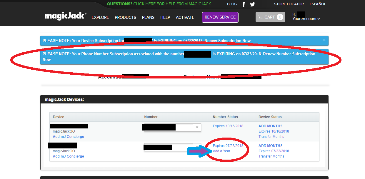Click the Twitter bird icon
Screen dimensions: 365x179
252,4
